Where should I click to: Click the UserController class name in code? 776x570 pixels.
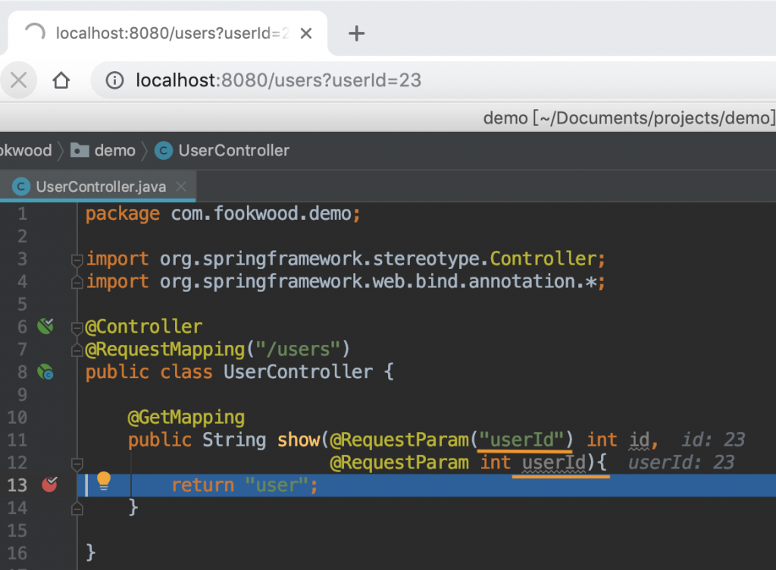[x=298, y=371]
